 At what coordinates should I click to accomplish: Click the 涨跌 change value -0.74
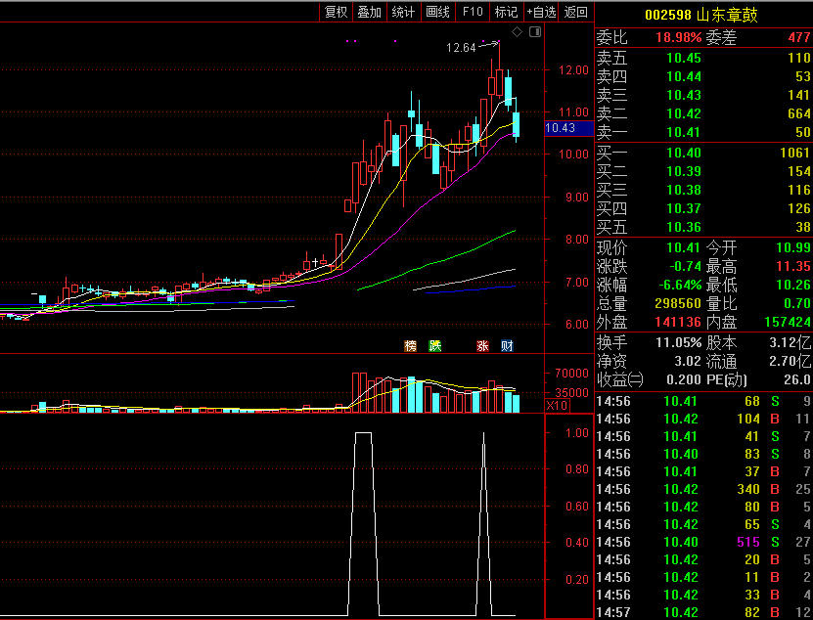[x=686, y=266]
